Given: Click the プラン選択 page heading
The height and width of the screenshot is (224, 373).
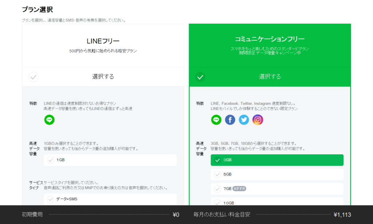Looking at the screenshot, I should click(38, 9).
